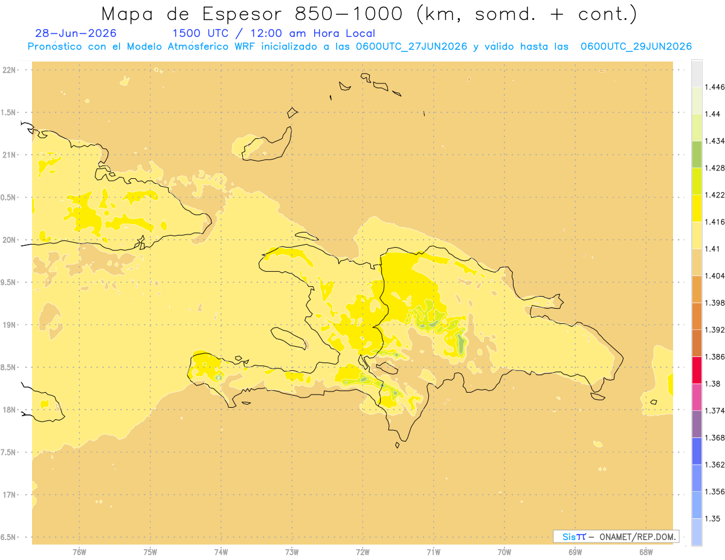Image resolution: width=725 pixels, height=560 pixels.
Task: Click the 19N latitude axis label
Action: [9, 324]
